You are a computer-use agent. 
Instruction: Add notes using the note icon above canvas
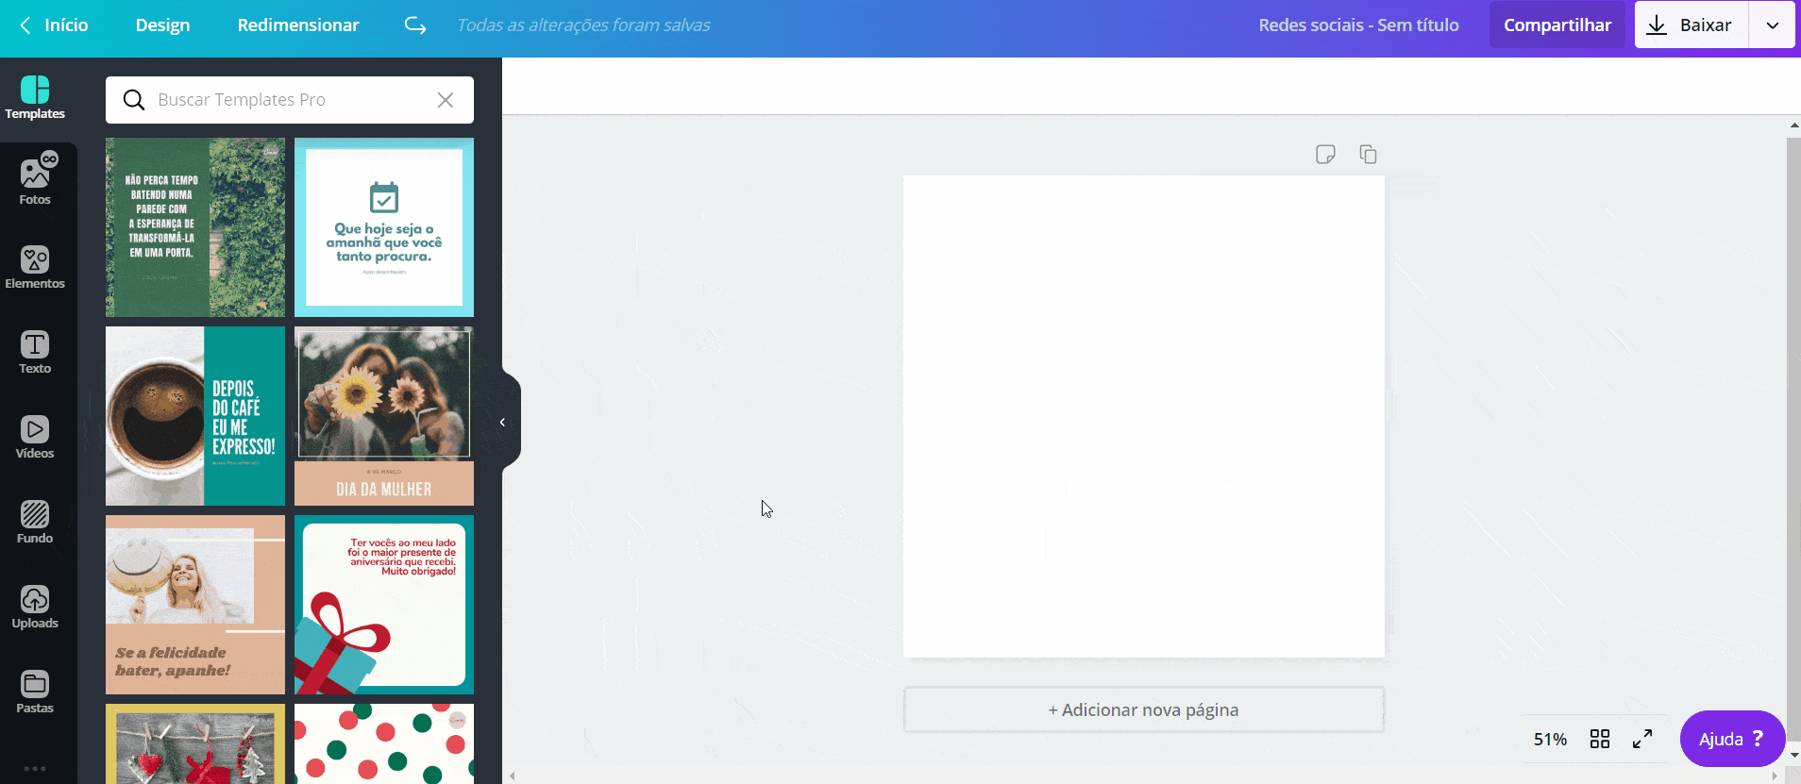(1325, 154)
